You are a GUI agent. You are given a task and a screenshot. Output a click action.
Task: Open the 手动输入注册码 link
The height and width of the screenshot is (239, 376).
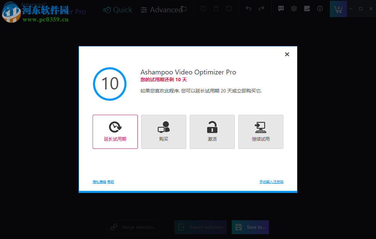(x=271, y=182)
